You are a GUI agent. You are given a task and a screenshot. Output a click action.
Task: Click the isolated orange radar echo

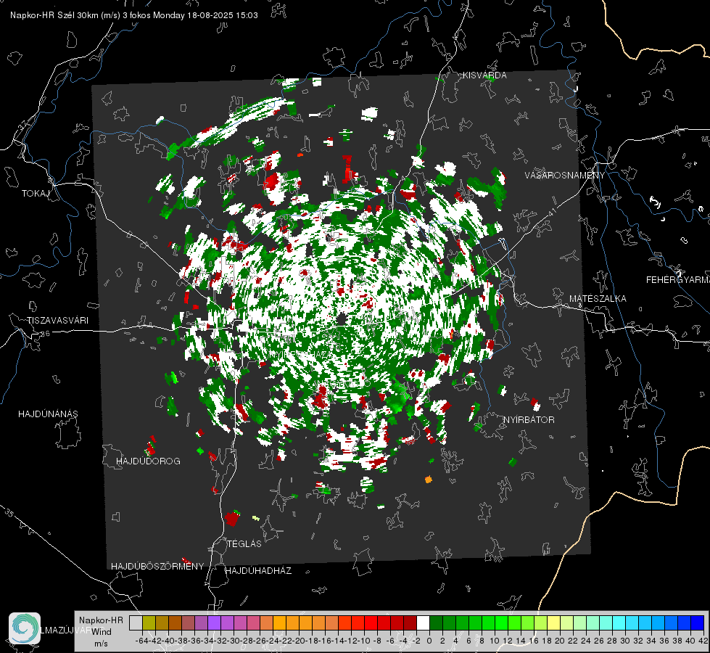[429, 480]
